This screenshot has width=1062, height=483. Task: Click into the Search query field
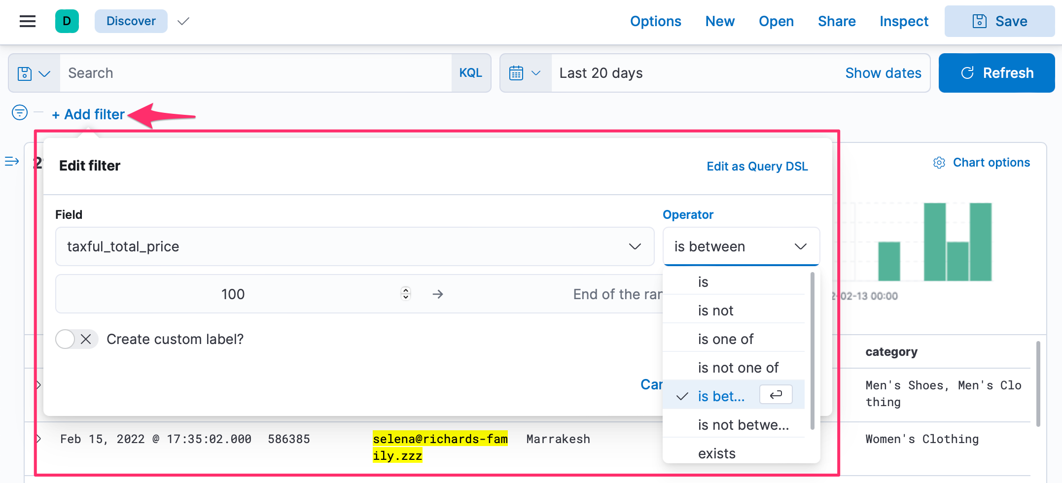[x=255, y=73]
